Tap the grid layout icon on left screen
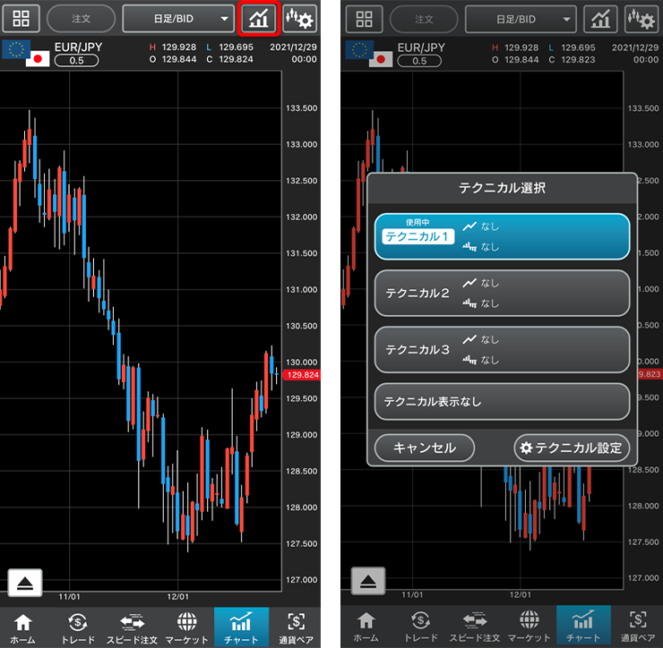Image resolution: width=663 pixels, height=648 pixels. [x=22, y=18]
